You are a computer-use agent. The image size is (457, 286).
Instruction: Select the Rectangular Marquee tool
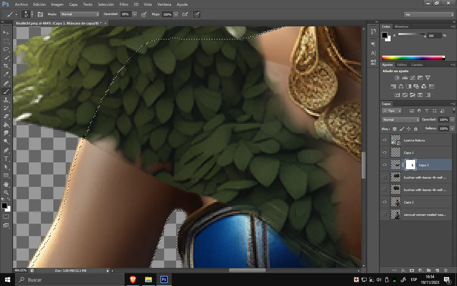pos(6,41)
